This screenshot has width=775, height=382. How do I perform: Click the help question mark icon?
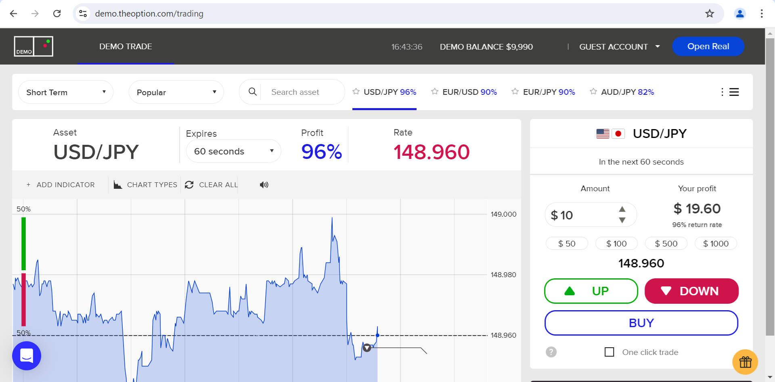[551, 352]
